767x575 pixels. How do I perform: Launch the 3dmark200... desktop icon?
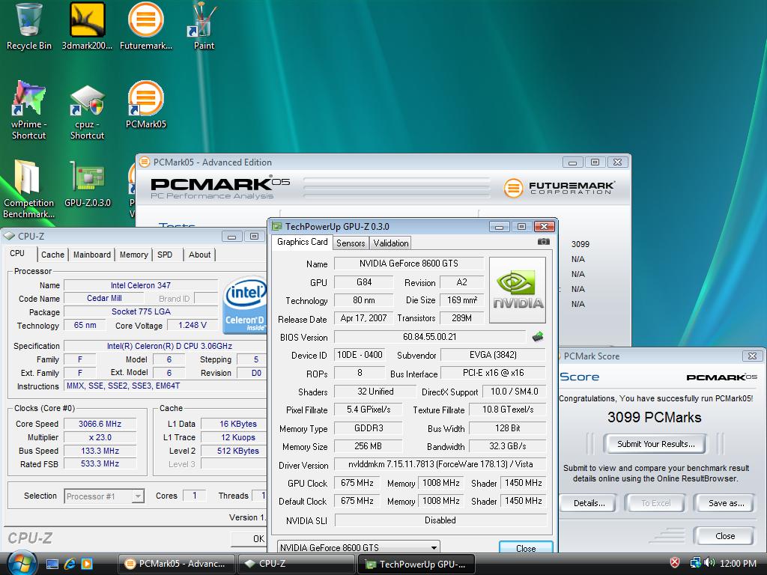tap(87, 26)
